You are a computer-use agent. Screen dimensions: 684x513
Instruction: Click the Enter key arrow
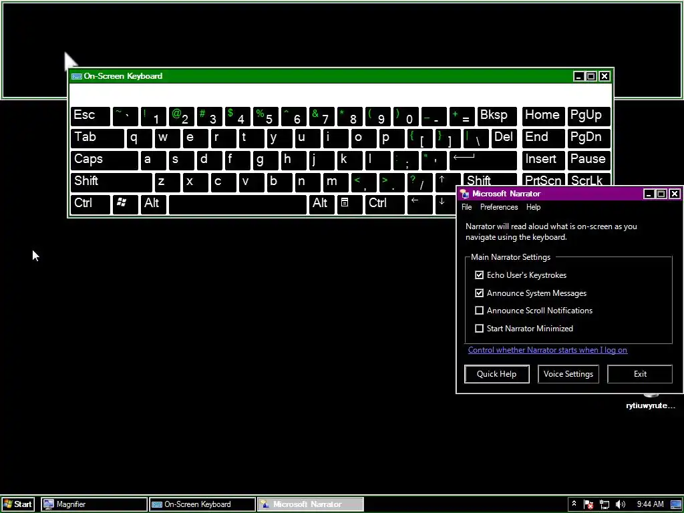pos(483,160)
